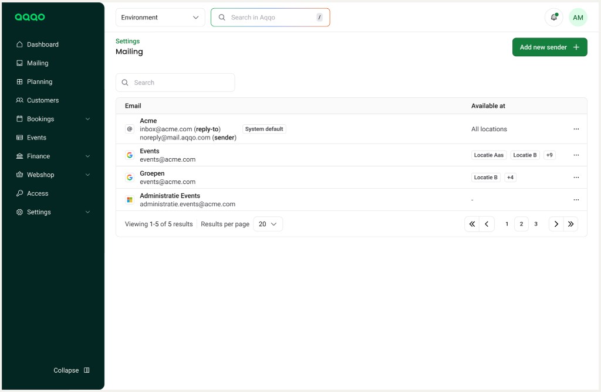Jump to the first page of results
601x392 pixels.
pyautogui.click(x=472, y=224)
